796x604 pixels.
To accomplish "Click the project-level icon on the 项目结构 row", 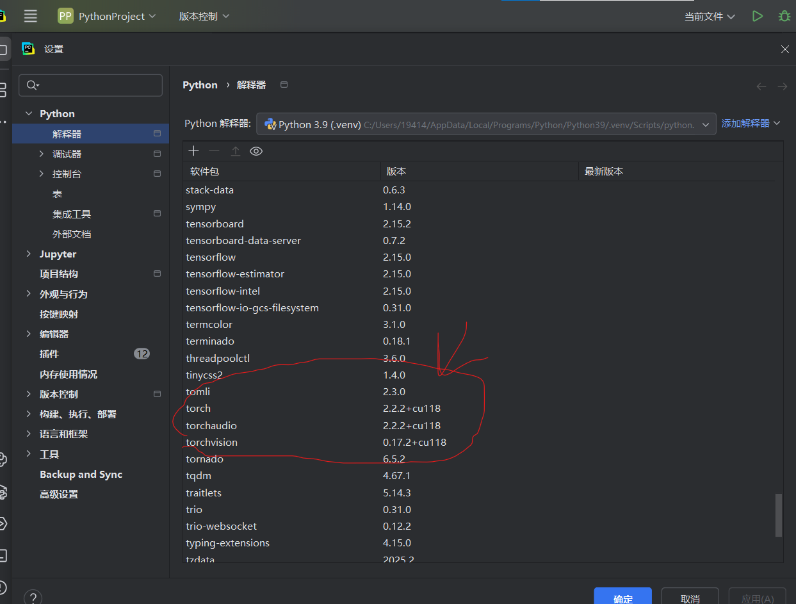I will 157,273.
